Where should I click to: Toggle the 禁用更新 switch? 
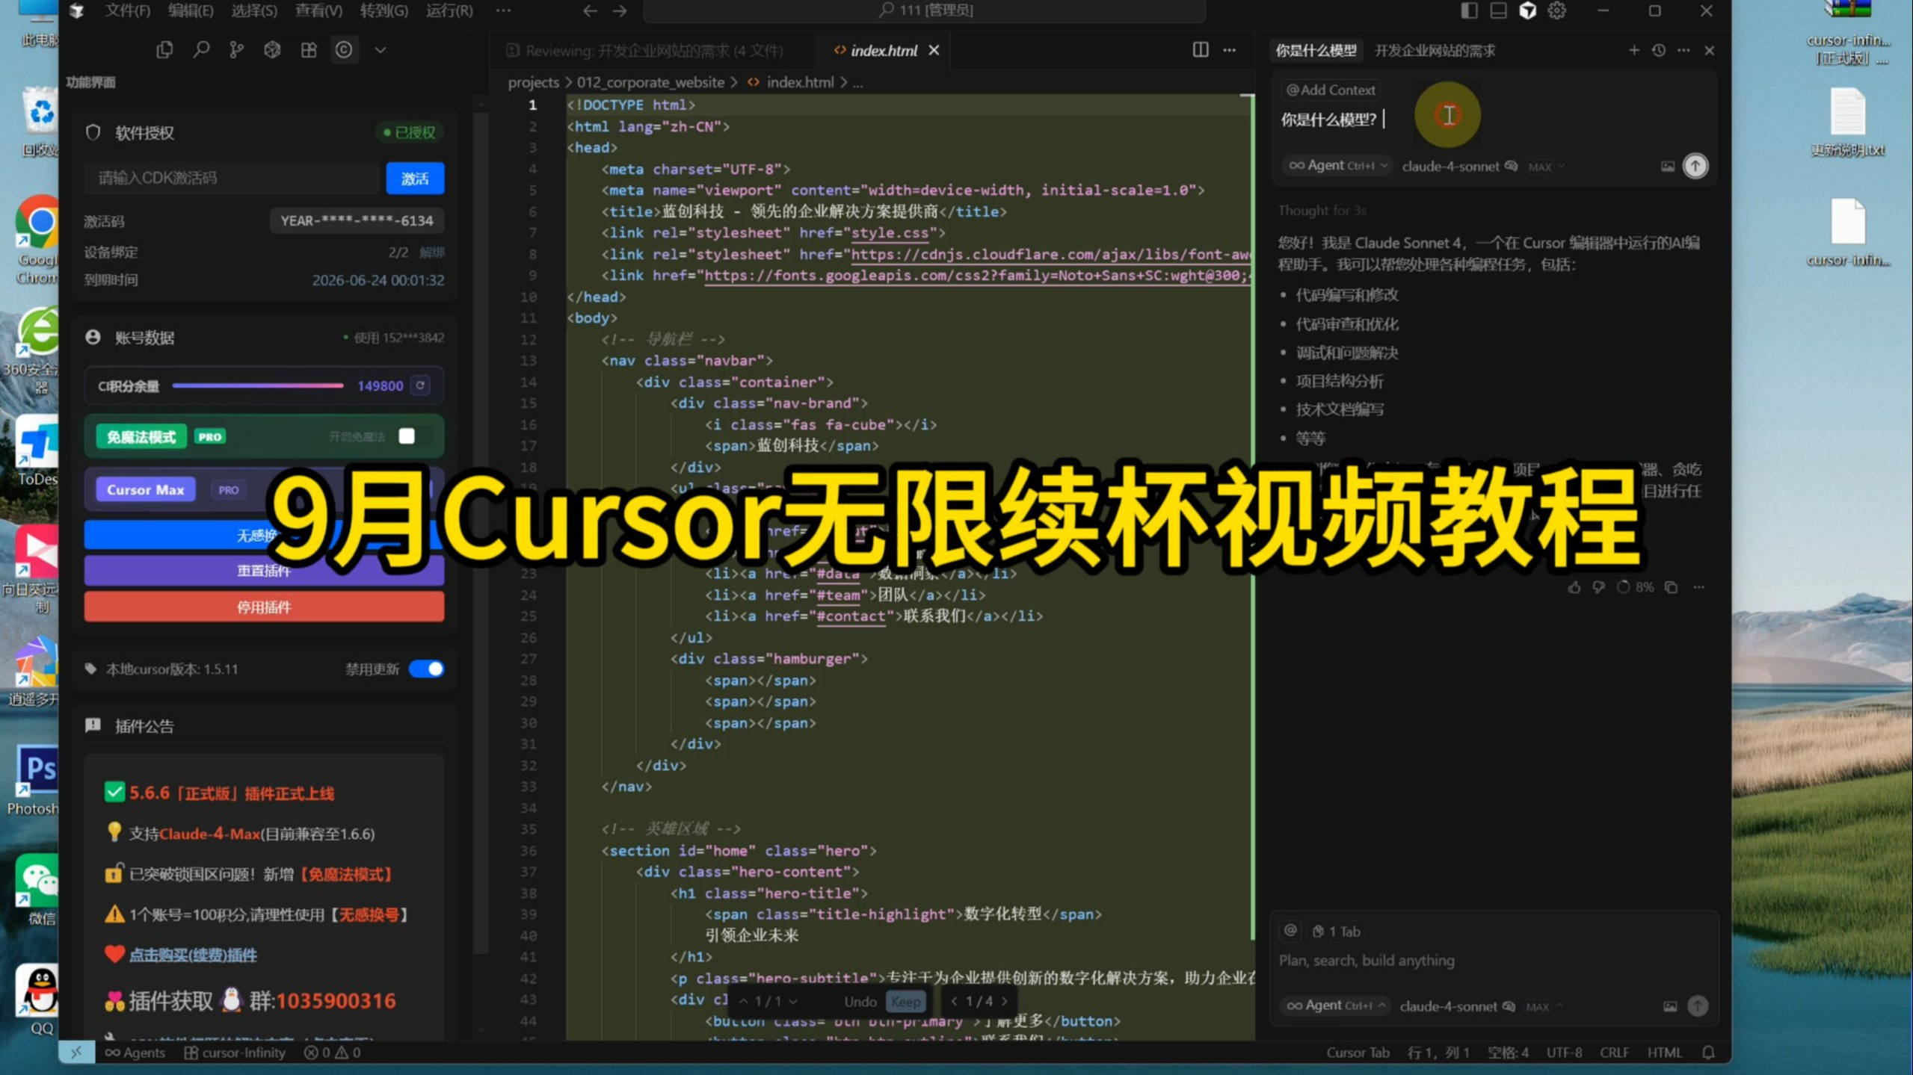427,669
